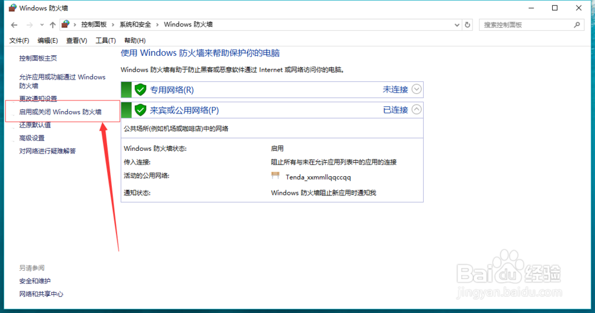Open 启用或关闭 Windows 防火墙
Viewport: 595px width, 313px height.
click(60, 112)
